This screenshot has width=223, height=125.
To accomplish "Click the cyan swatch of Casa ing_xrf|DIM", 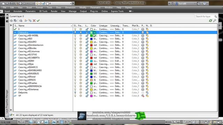I will pyautogui.click(x=91, y=61).
